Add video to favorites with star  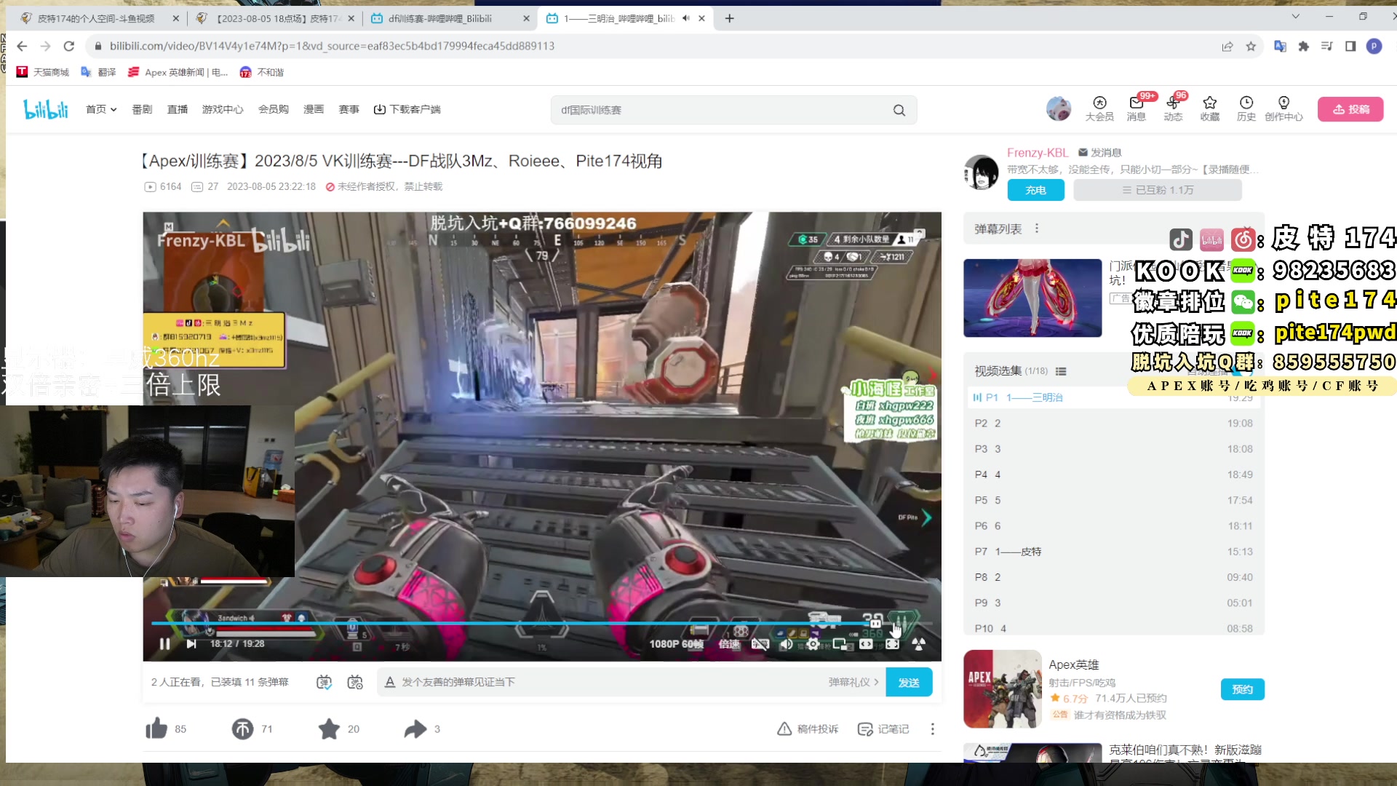point(329,729)
